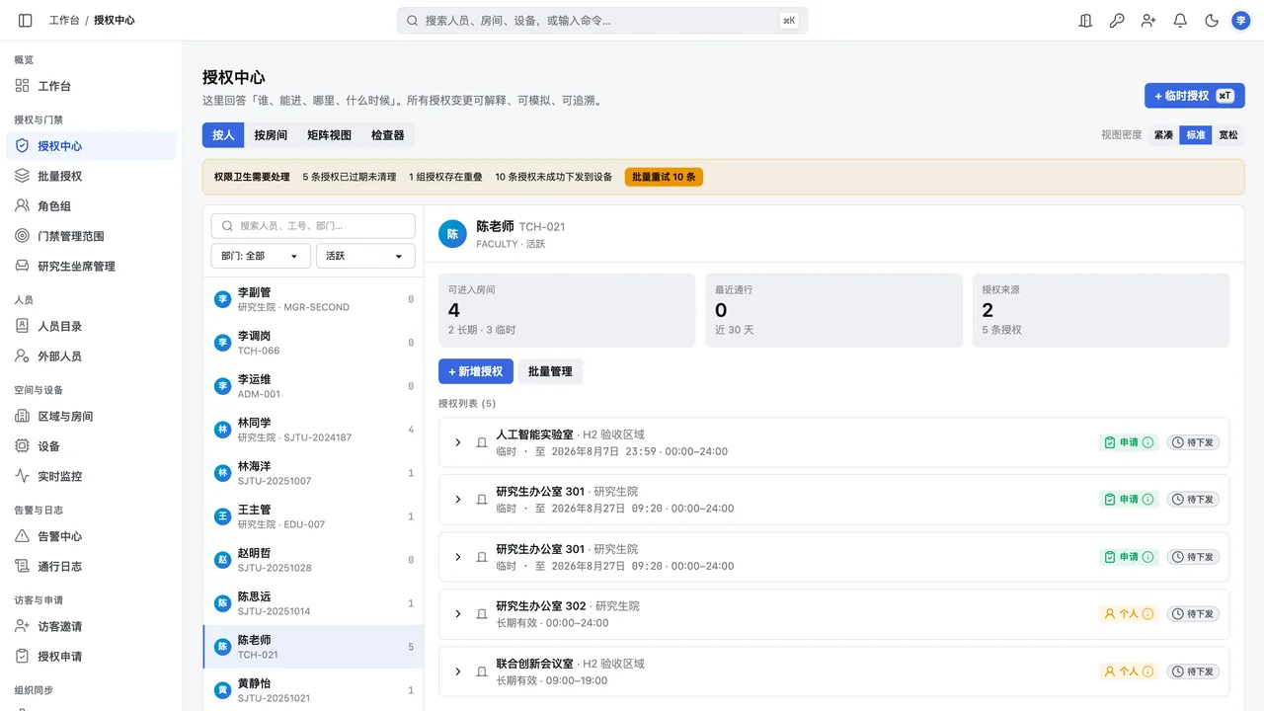Open 批量授权 in the sidebar
1264x711 pixels.
click(91, 176)
